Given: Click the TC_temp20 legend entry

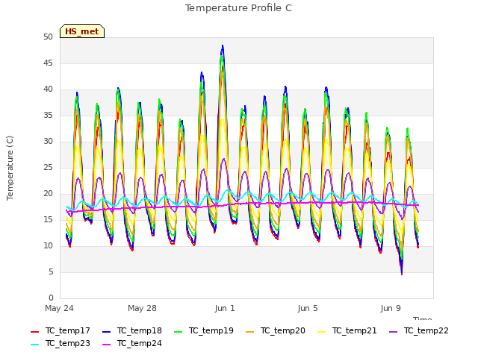Looking at the screenshot, I should point(276,330).
